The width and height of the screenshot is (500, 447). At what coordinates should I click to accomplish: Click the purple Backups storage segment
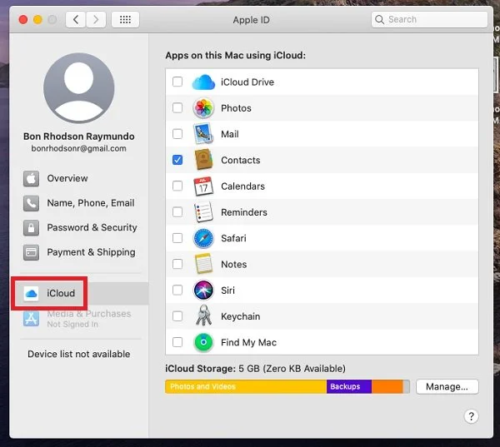click(x=349, y=386)
